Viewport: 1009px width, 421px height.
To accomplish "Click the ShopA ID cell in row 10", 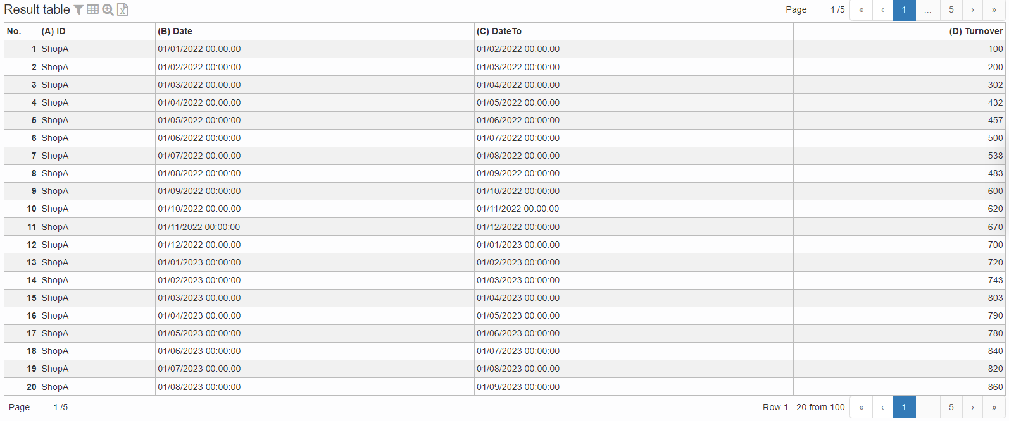I will coord(97,209).
